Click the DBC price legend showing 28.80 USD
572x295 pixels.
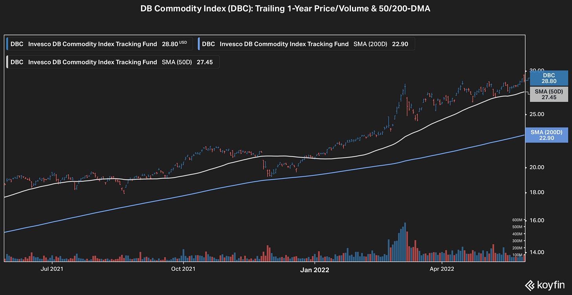(99, 44)
